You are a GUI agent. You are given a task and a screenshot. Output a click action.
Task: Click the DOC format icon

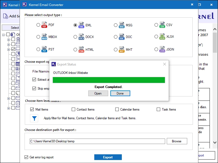point(122,37)
